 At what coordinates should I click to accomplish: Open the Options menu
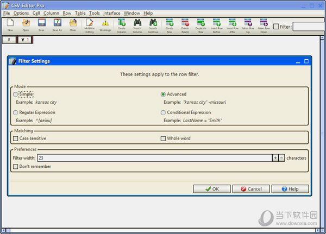pos(21,13)
